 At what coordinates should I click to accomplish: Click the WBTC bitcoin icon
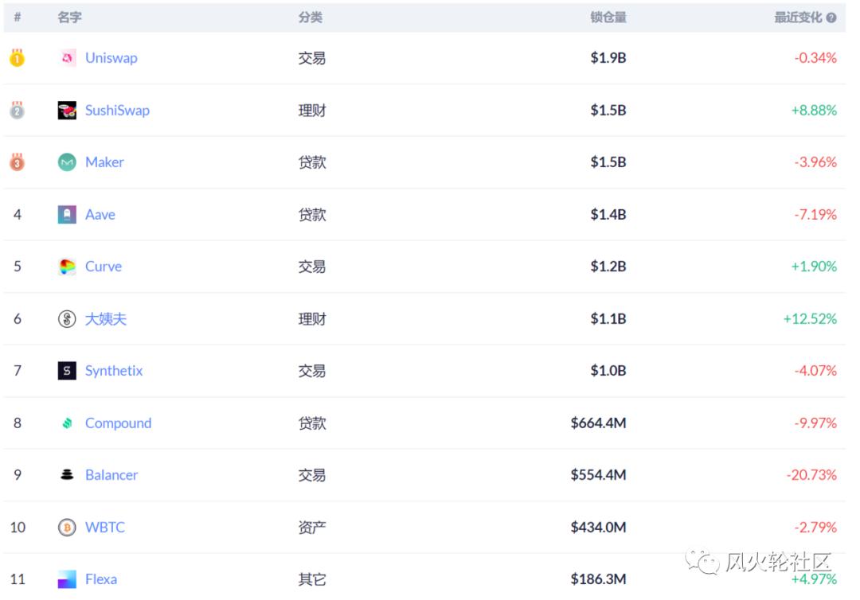pyautogui.click(x=67, y=528)
